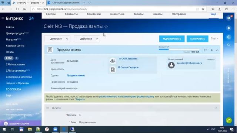Open the ДЕЙСТВИЯ dropdown
Screen dimensions: 237x133
pos(87,39)
